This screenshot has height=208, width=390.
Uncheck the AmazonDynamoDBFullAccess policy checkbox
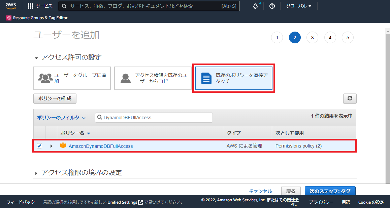(39, 146)
